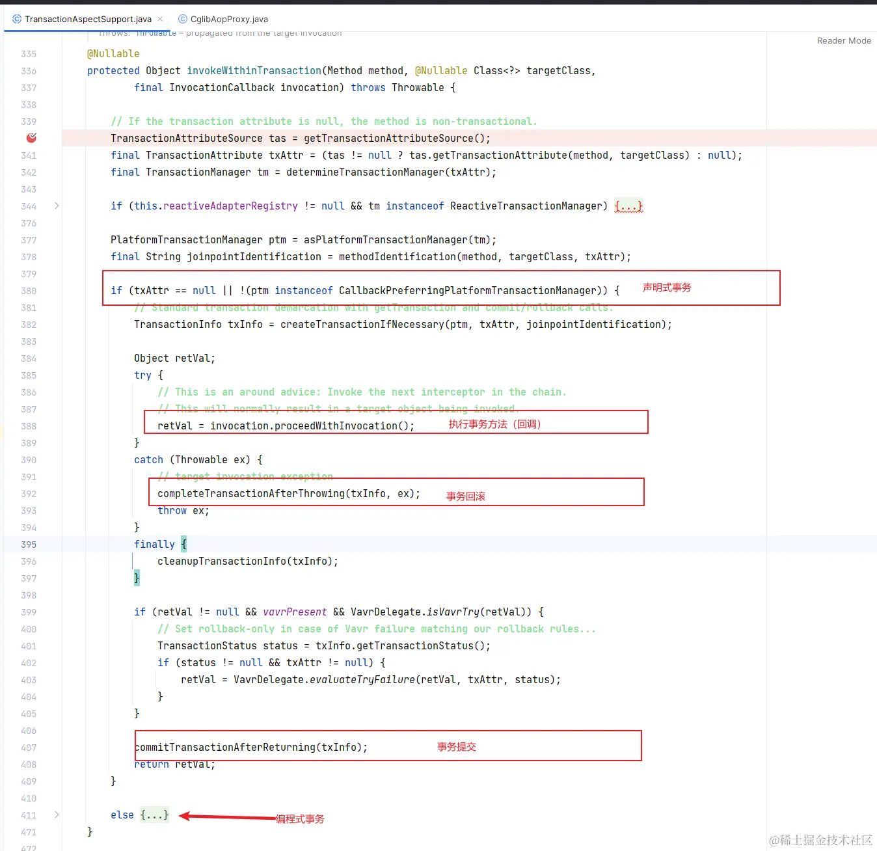Select the finally keyword on line 395
The image size is (877, 851).
pos(154,544)
